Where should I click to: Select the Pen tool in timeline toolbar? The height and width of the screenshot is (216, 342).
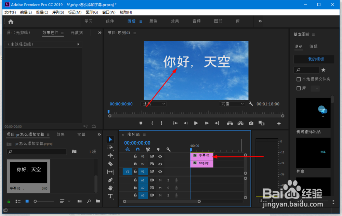point(110,180)
